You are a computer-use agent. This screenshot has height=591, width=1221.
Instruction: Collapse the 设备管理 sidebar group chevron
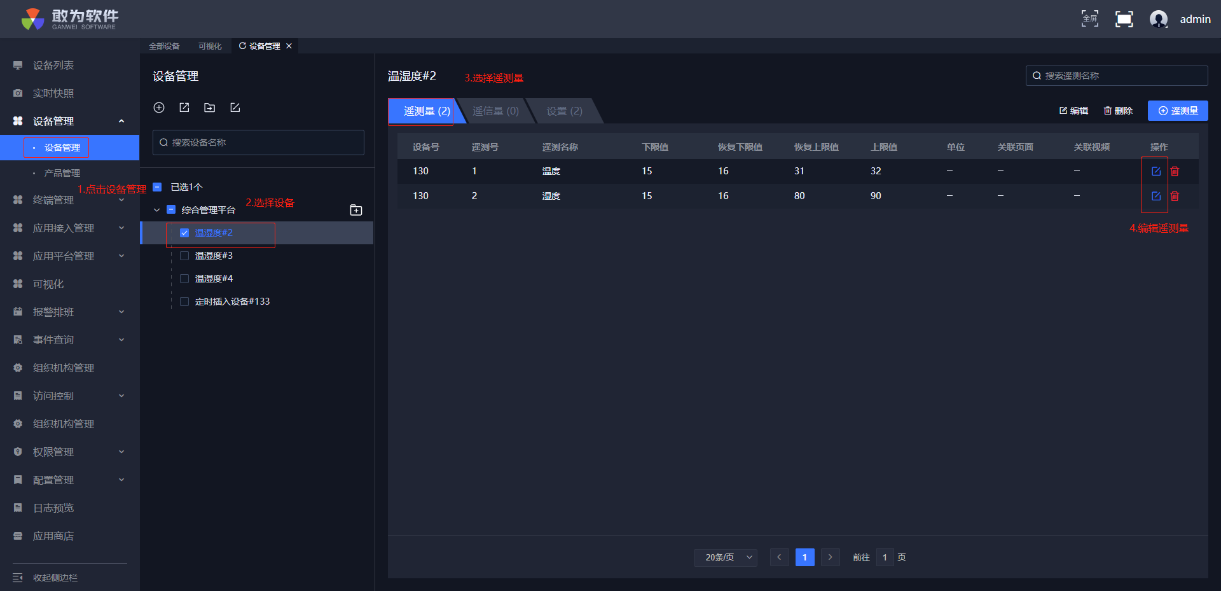coord(121,122)
